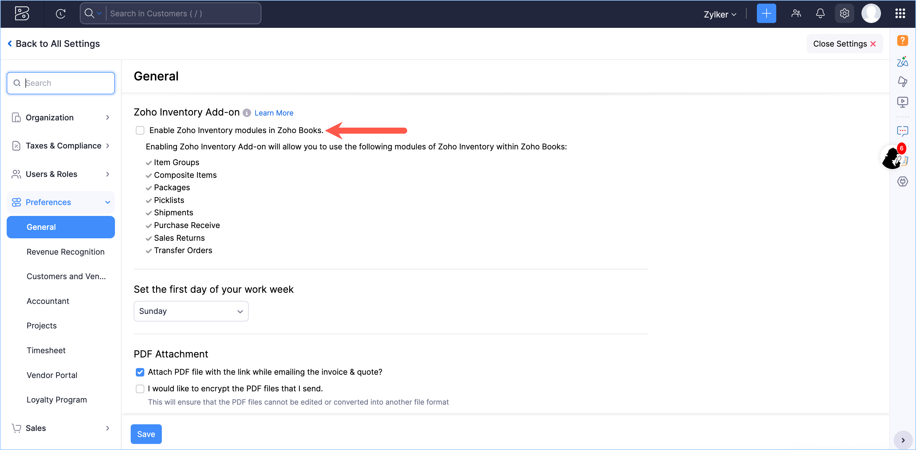Screen dimensions: 916x450
Task: Click the blue quick create plus button
Action: click(766, 14)
